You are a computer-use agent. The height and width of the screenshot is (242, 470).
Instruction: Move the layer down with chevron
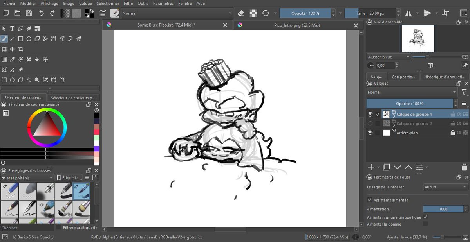[397, 167]
